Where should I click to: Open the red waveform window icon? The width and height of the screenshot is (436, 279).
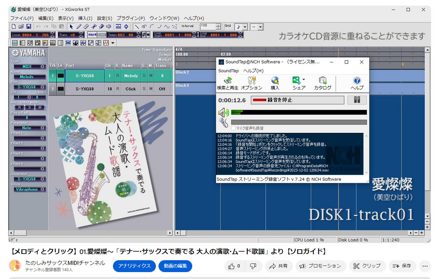[x=106, y=42]
